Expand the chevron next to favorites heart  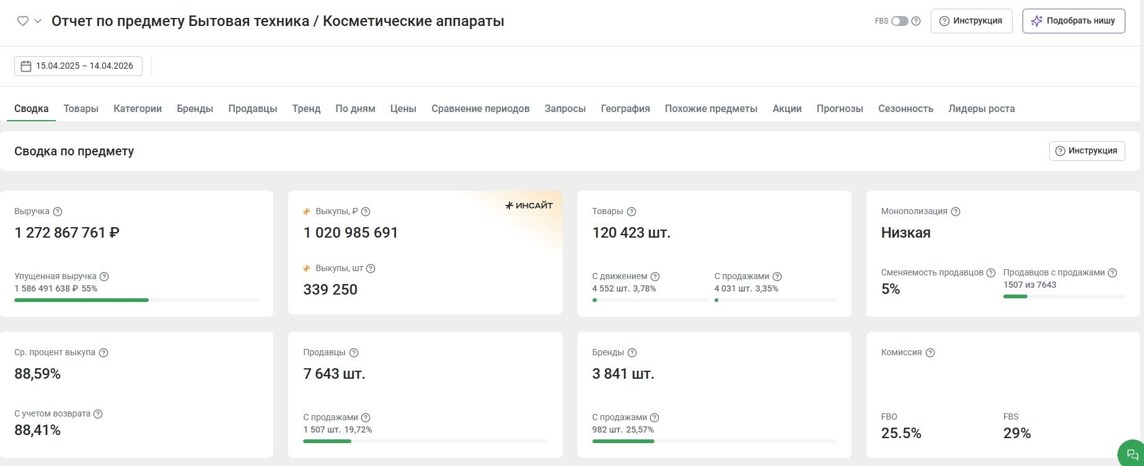(x=38, y=21)
